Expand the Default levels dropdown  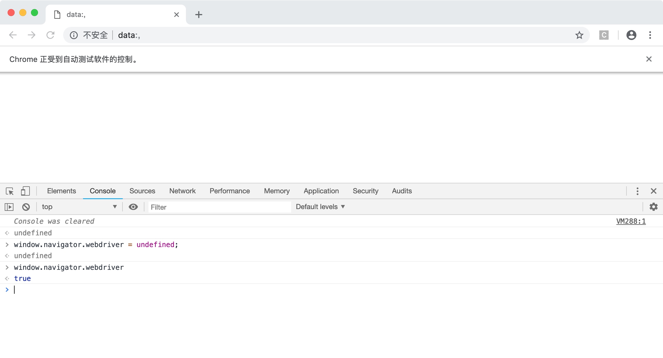coord(321,207)
